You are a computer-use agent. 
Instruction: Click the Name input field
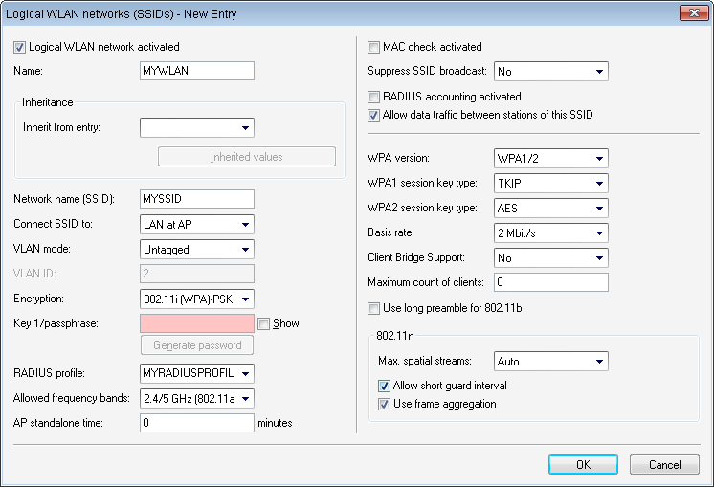[x=196, y=71]
